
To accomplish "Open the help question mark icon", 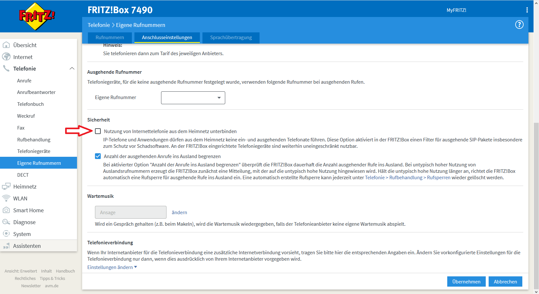I will (x=519, y=25).
